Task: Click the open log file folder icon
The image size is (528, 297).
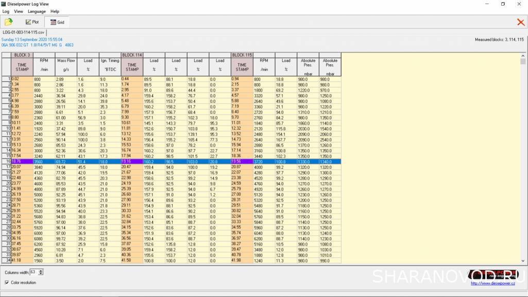Action: pos(8,22)
